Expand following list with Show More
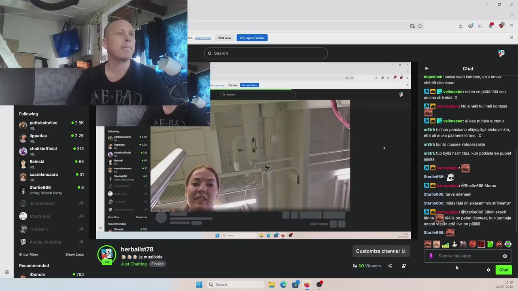This screenshot has width=518, height=291. coord(29,255)
